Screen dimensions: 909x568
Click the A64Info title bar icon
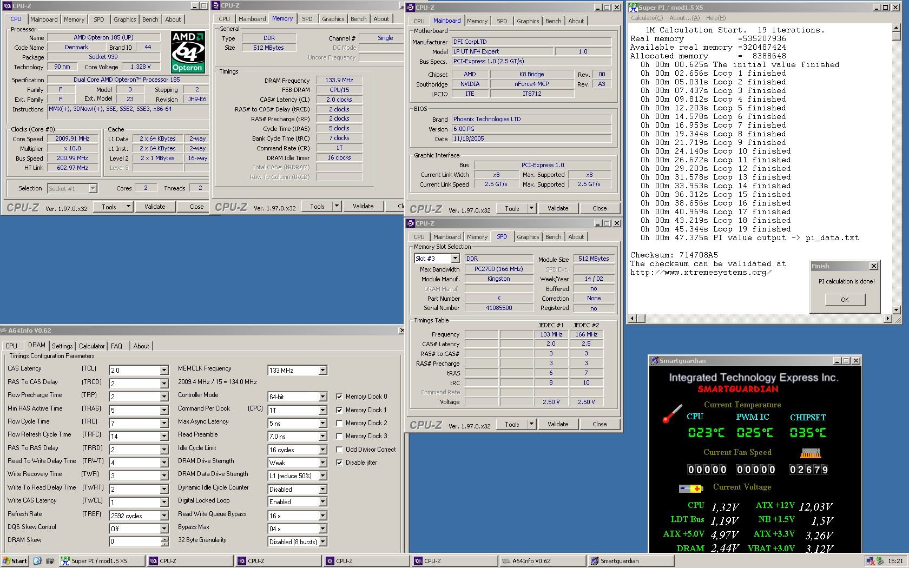tap(4, 331)
